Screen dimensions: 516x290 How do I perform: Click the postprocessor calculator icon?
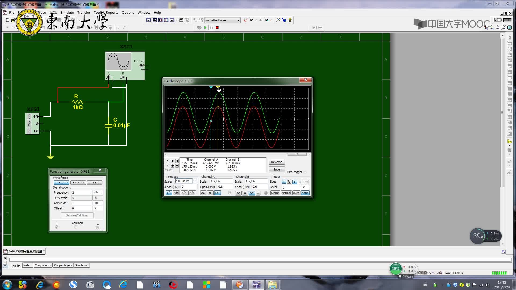(181, 20)
